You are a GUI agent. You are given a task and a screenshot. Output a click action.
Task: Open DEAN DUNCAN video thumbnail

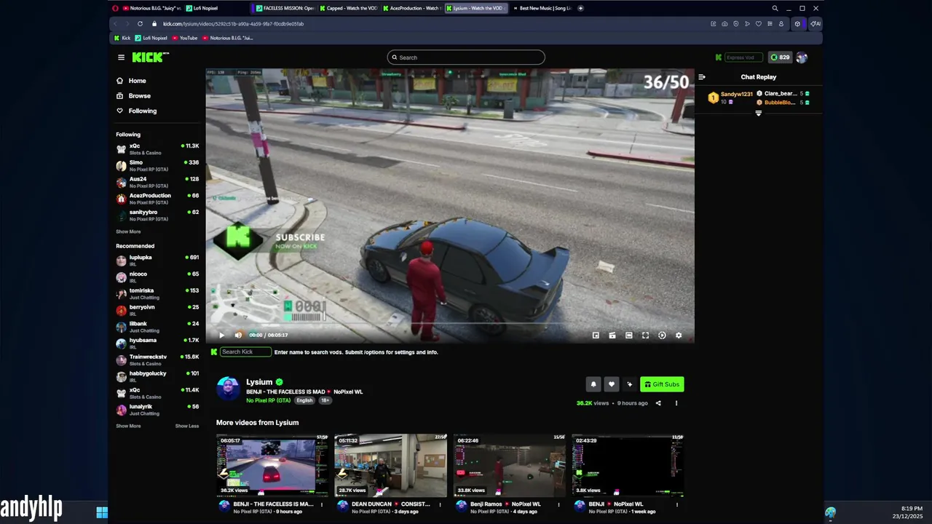pos(390,466)
